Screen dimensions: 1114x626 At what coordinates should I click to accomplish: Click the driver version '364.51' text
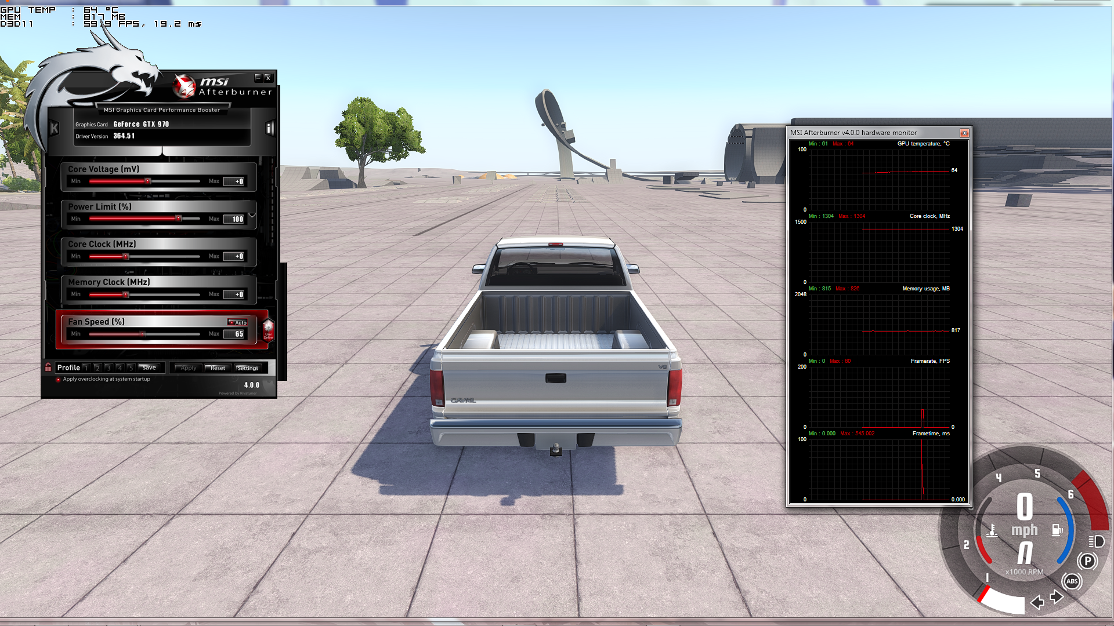click(x=124, y=136)
